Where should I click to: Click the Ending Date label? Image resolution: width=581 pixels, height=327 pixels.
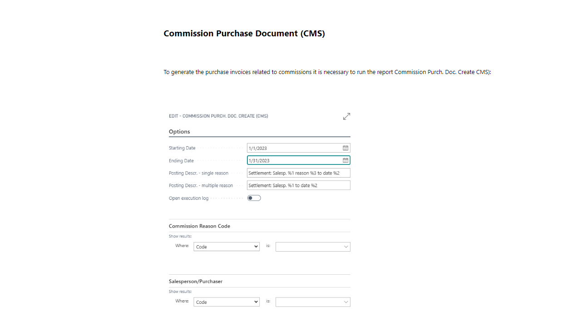(x=181, y=161)
